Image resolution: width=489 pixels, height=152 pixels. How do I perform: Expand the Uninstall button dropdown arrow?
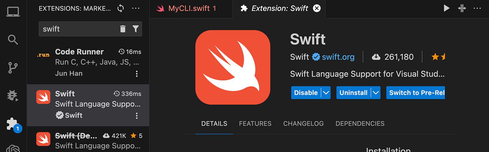tap(375, 93)
